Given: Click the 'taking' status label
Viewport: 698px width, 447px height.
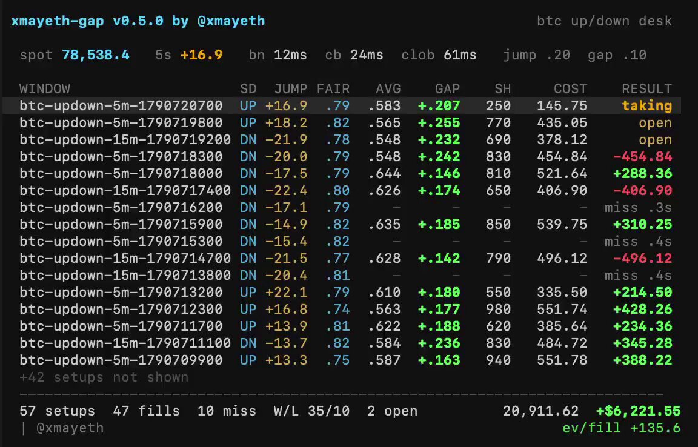Looking at the screenshot, I should pos(647,105).
